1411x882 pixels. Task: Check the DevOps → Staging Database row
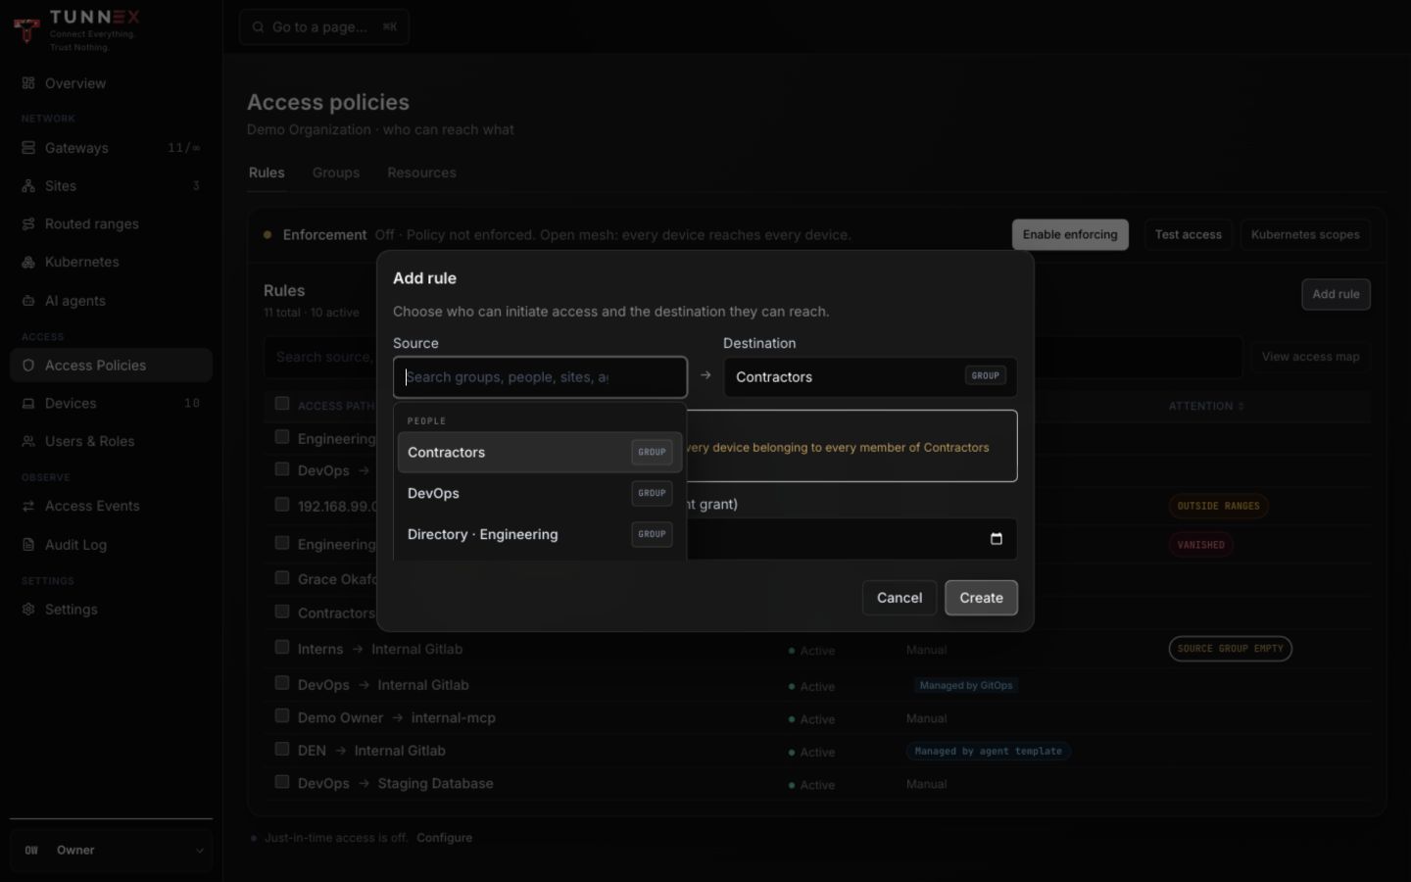pos(282,782)
